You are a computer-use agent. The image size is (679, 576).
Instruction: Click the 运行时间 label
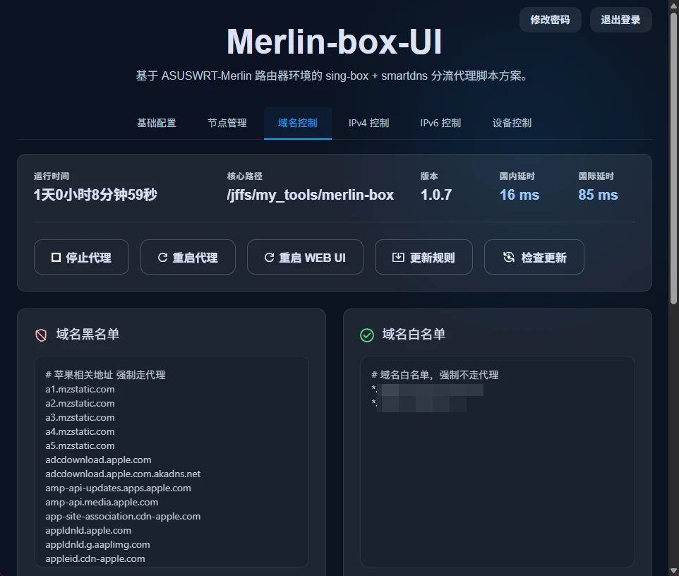pos(52,176)
